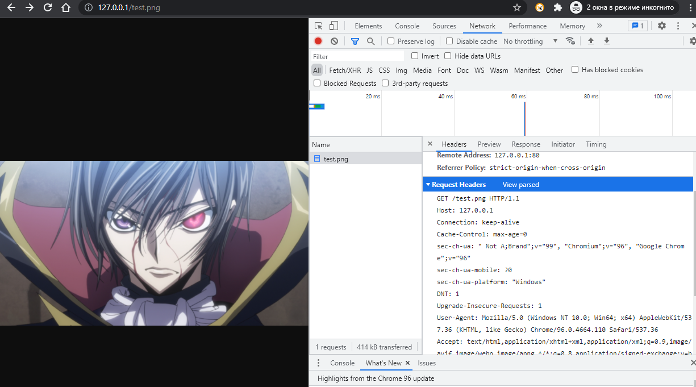Activate the inspect element picker
696x387 pixels.
[319, 26]
